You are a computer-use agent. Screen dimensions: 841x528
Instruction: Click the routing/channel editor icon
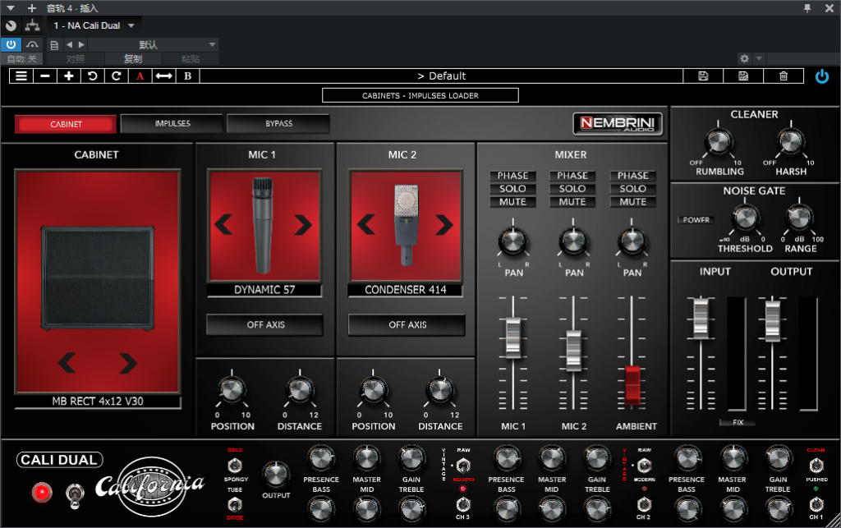pos(32,25)
